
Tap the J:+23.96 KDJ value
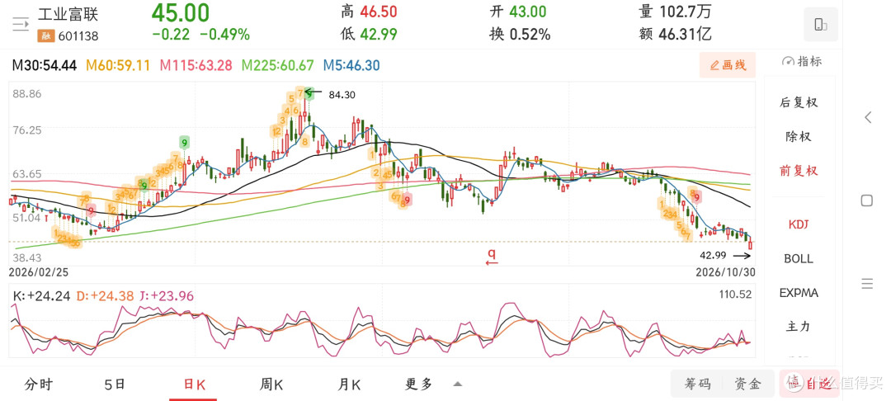pyautogui.click(x=167, y=296)
